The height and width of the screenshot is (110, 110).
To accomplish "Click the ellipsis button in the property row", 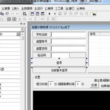I will [18, 34].
